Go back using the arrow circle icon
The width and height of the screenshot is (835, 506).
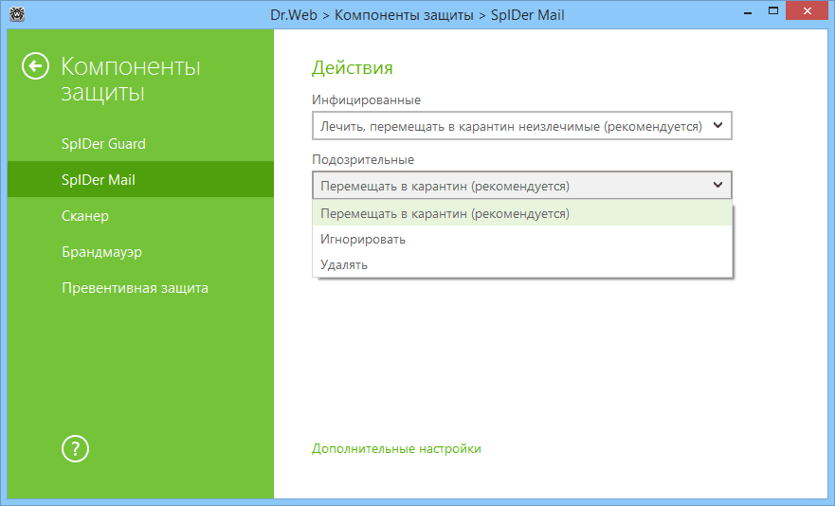35,66
